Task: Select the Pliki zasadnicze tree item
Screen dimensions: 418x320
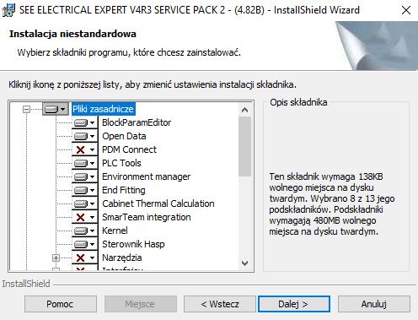Action: [103, 109]
